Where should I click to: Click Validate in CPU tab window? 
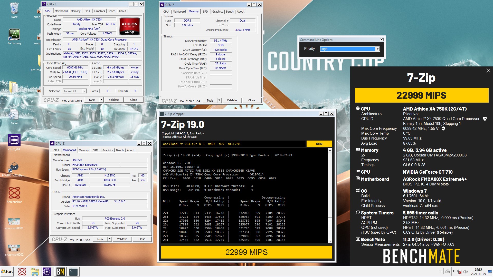click(x=114, y=100)
